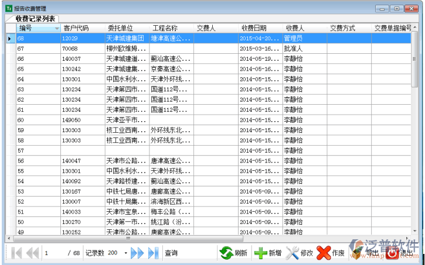The width and height of the screenshot is (425, 265).
Task: Go to the first page of records
Action: click(16, 253)
